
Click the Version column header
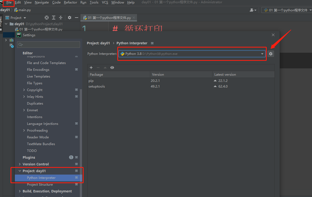tap(181, 74)
